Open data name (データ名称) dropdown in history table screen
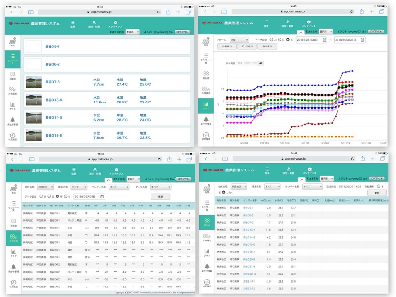This screenshot has width=396, height=297. coord(161,187)
